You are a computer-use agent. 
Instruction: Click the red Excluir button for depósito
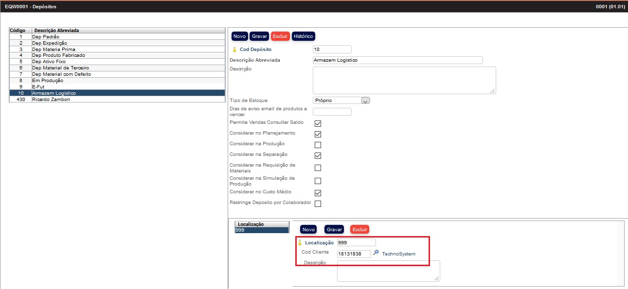[280, 36]
